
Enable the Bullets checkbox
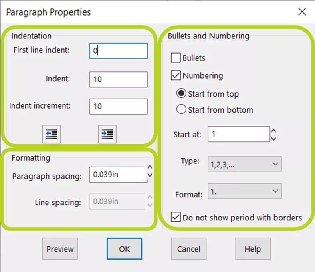176,58
